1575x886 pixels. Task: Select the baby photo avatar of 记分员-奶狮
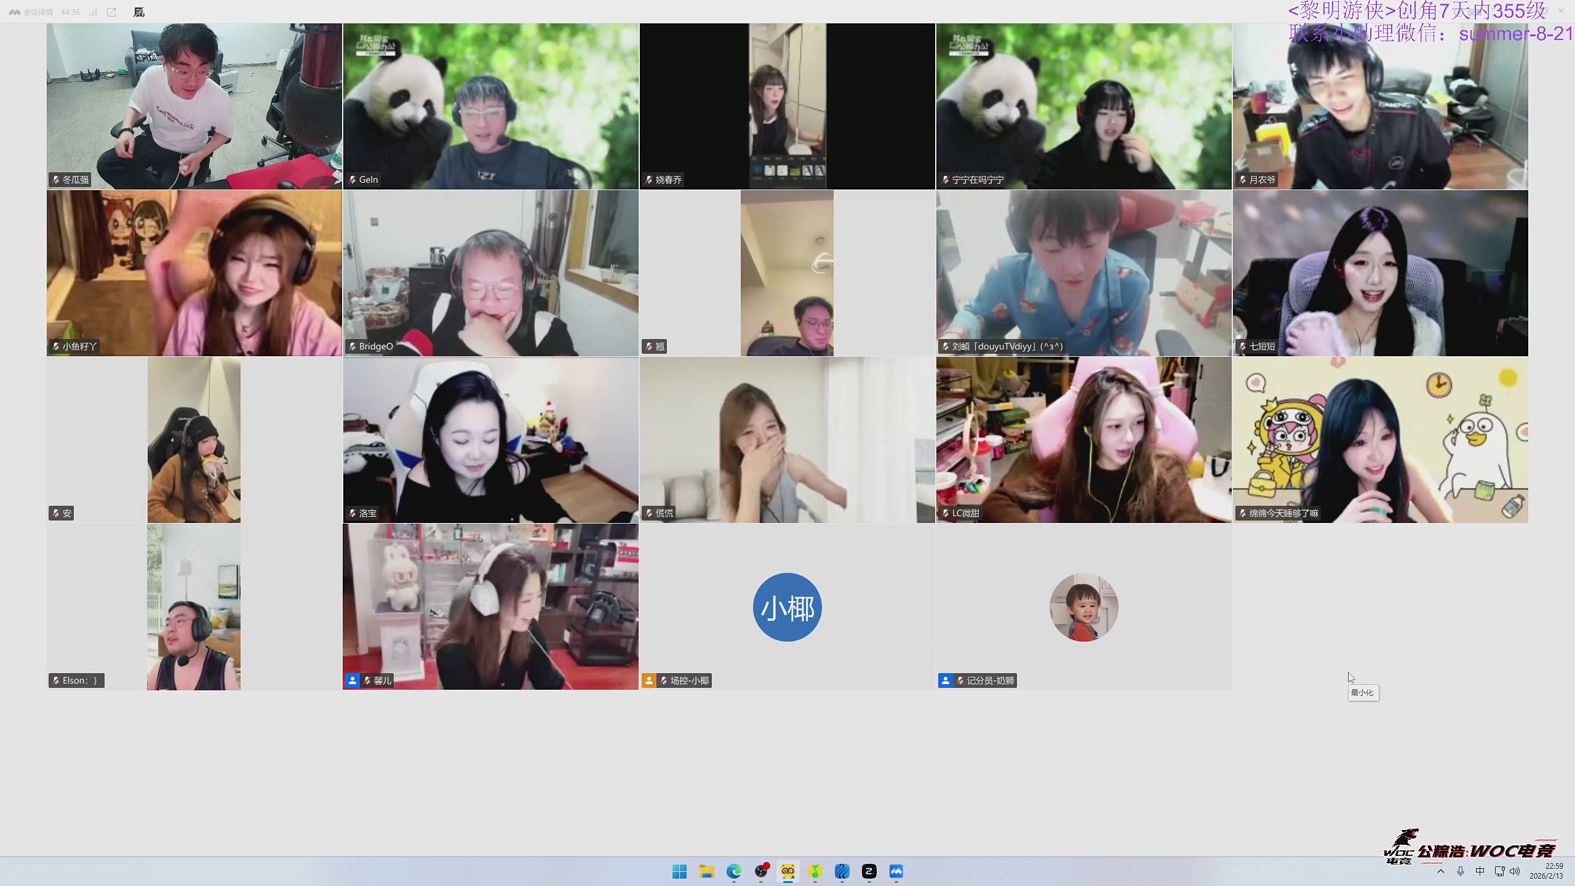[1083, 607]
